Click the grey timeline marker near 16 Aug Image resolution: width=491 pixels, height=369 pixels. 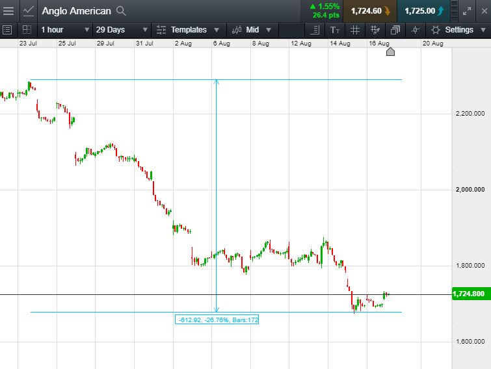pyautogui.click(x=390, y=51)
